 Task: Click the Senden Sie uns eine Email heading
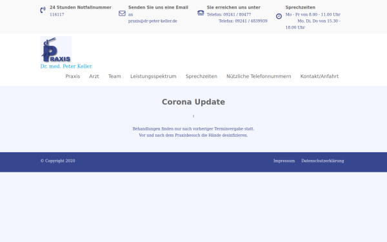tap(158, 7)
